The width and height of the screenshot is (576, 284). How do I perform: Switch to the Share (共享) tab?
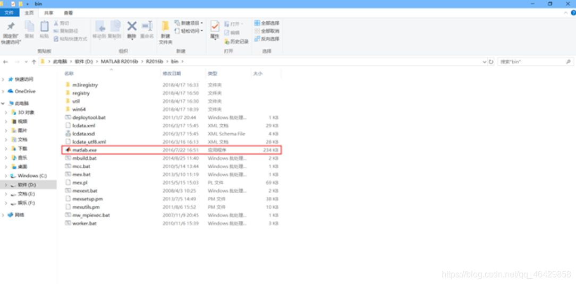(x=48, y=13)
